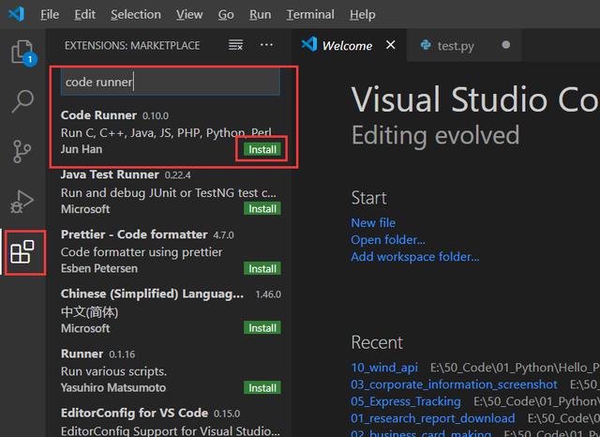Screen dimensions: 600x437
Task: Click Code Runner version 0.10.0
Action: (156, 115)
